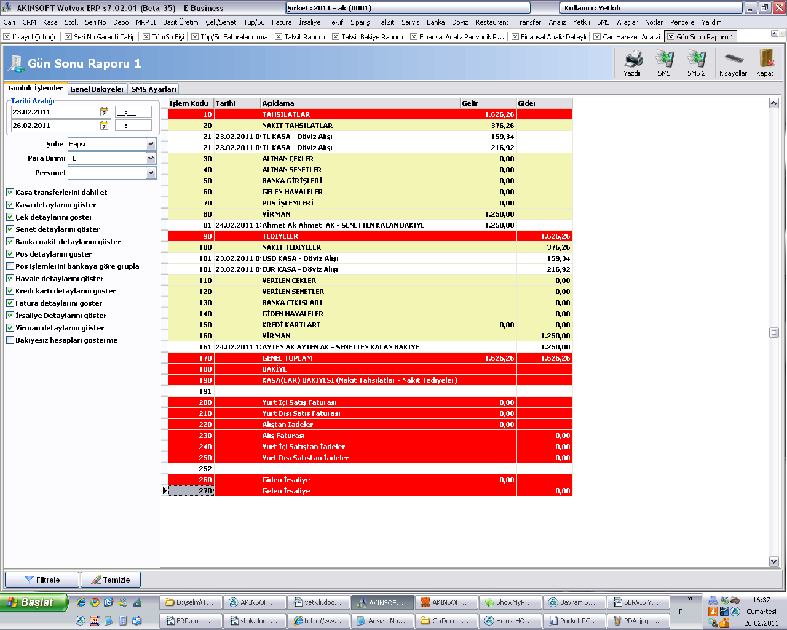Viewport: 787px width, 630px height.
Task: Enable Bakiyesiz hesapları gösterme checkbox
Action: [x=10, y=340]
